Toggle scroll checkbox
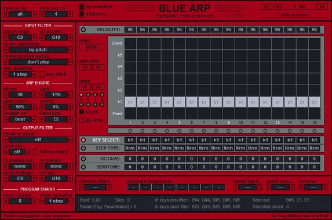Screen dimensions: 332x220 pos(81,112)
